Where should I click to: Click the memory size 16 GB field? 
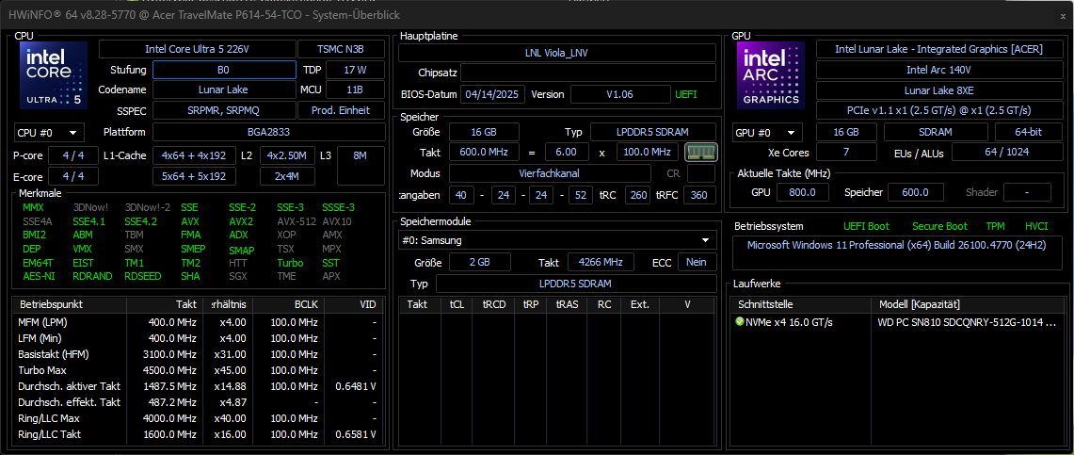484,132
